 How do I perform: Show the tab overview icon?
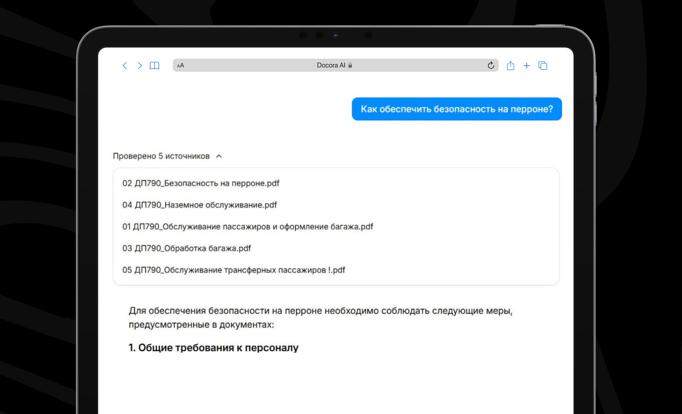(543, 66)
